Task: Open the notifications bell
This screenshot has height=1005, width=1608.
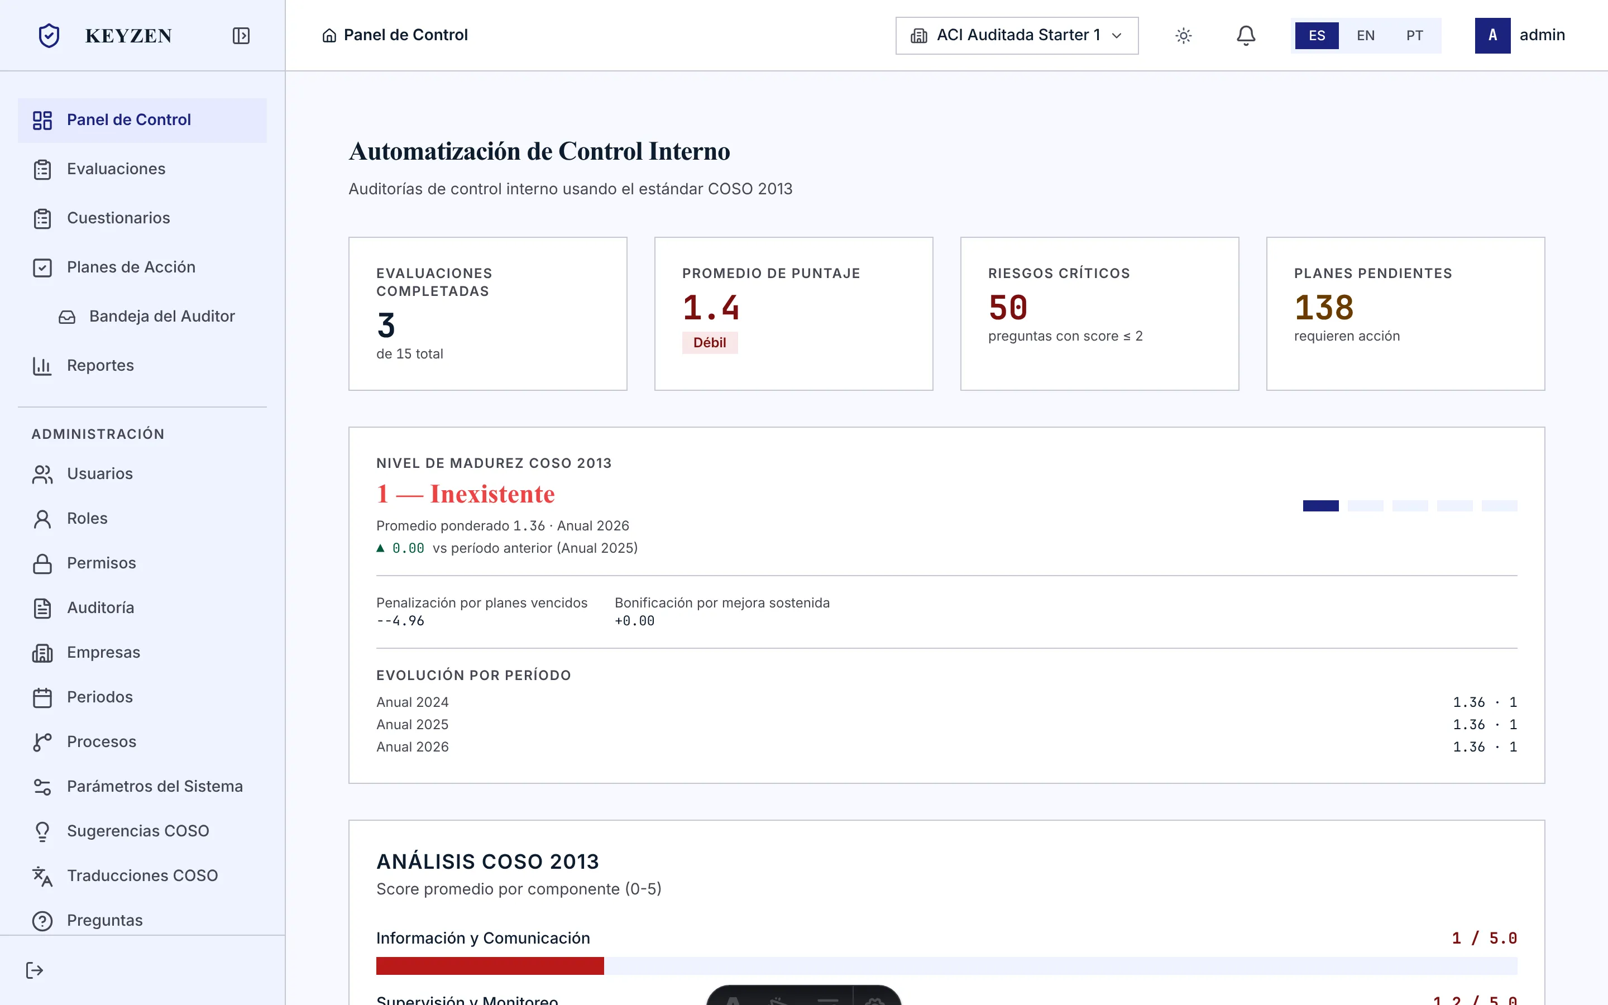Action: [1246, 35]
